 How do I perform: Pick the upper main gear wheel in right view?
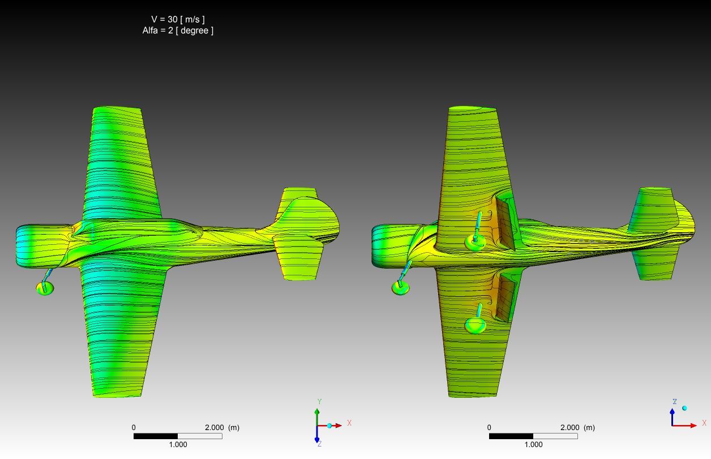click(x=475, y=243)
